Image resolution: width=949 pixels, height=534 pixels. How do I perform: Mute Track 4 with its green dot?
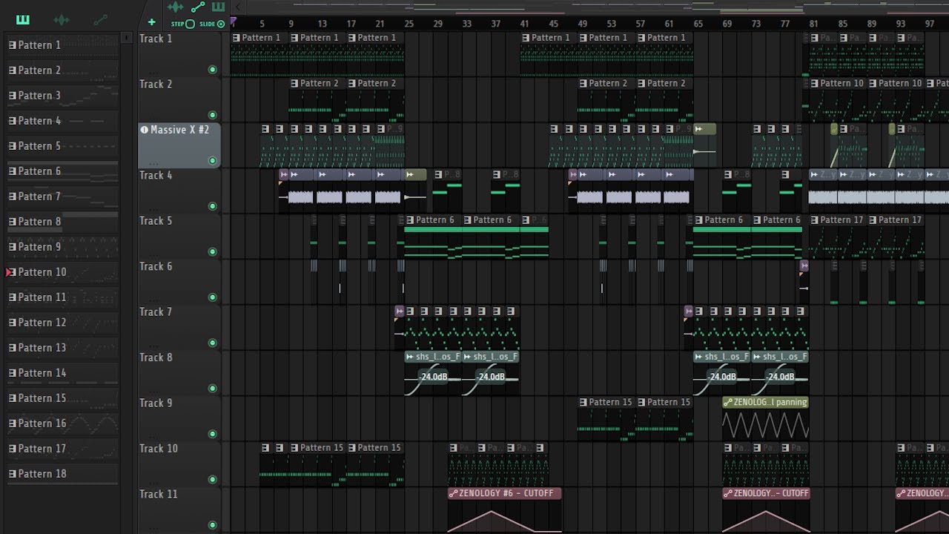[213, 206]
